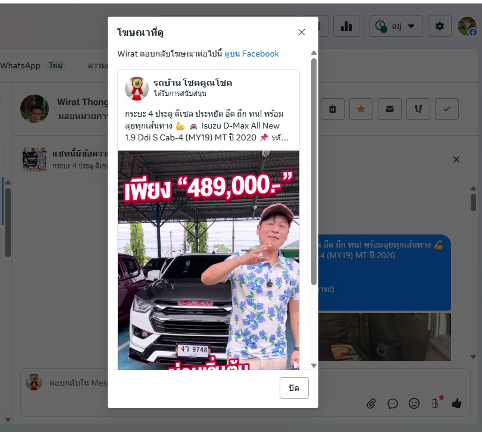Mark conversation unread with envelope icon
Screen dimensions: 482x432
390,109
